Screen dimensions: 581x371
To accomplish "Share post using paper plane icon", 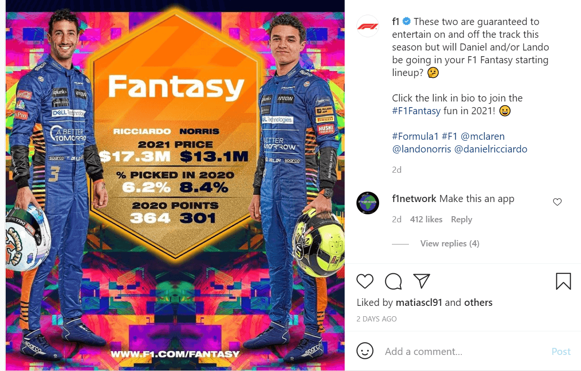I will tap(421, 281).
